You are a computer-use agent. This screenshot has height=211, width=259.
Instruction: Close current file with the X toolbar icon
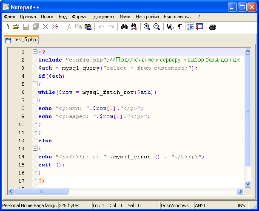click(x=46, y=27)
